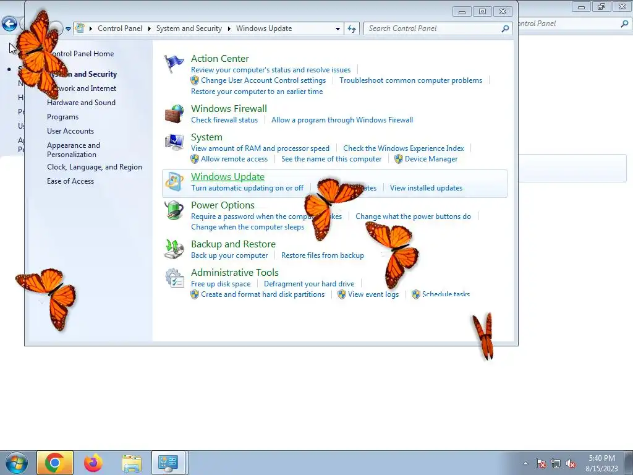Launch Firefox from taskbar
Screen dimensions: 633x475
(93, 463)
